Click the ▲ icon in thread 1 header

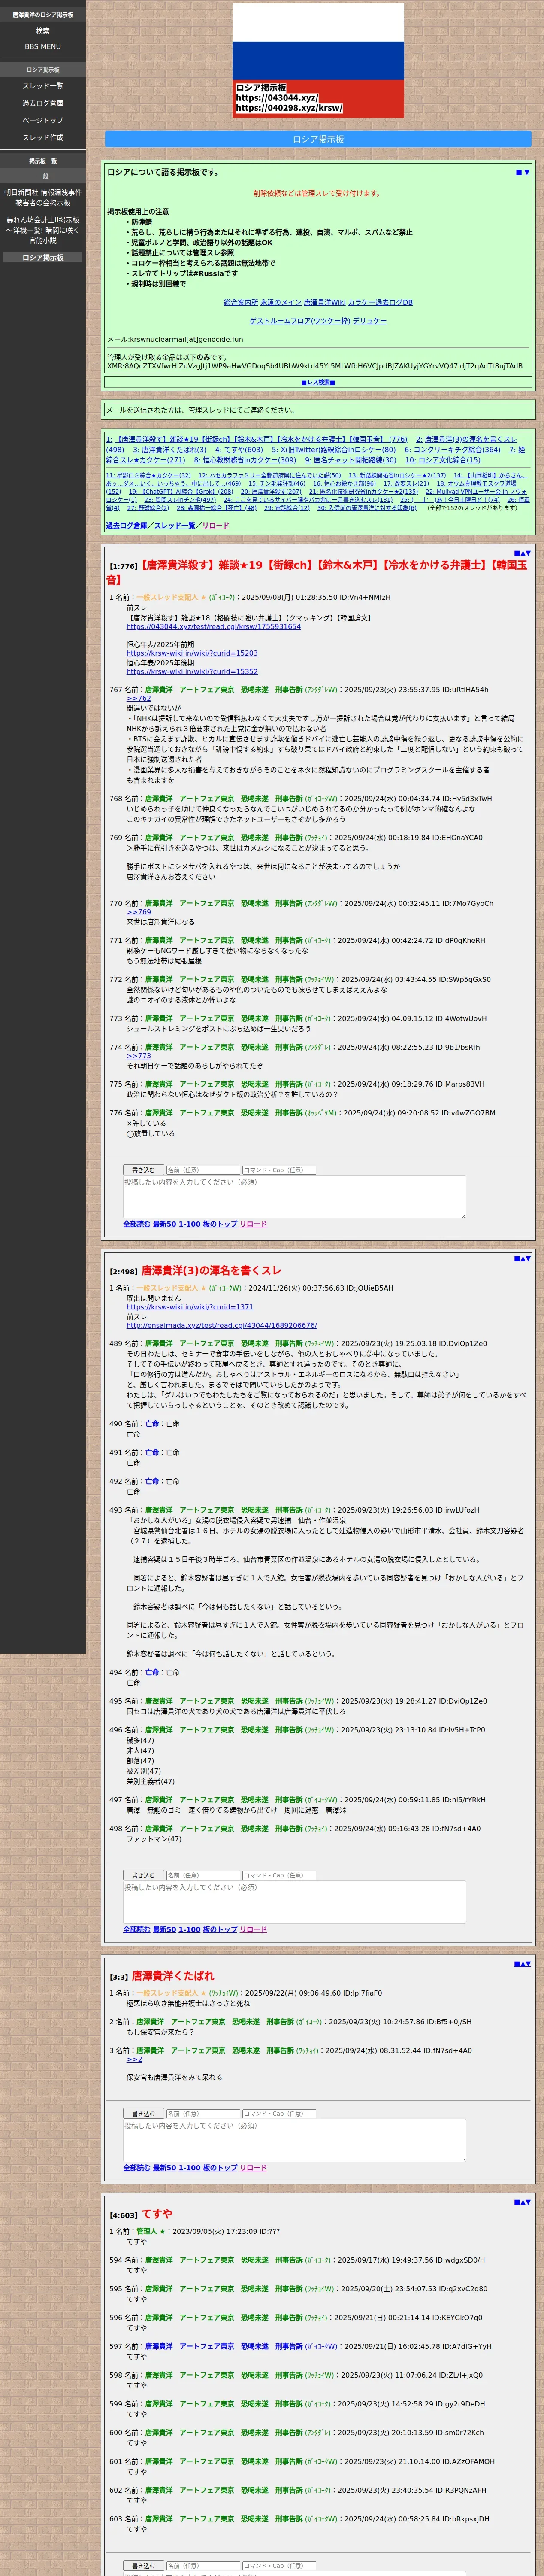(x=522, y=553)
